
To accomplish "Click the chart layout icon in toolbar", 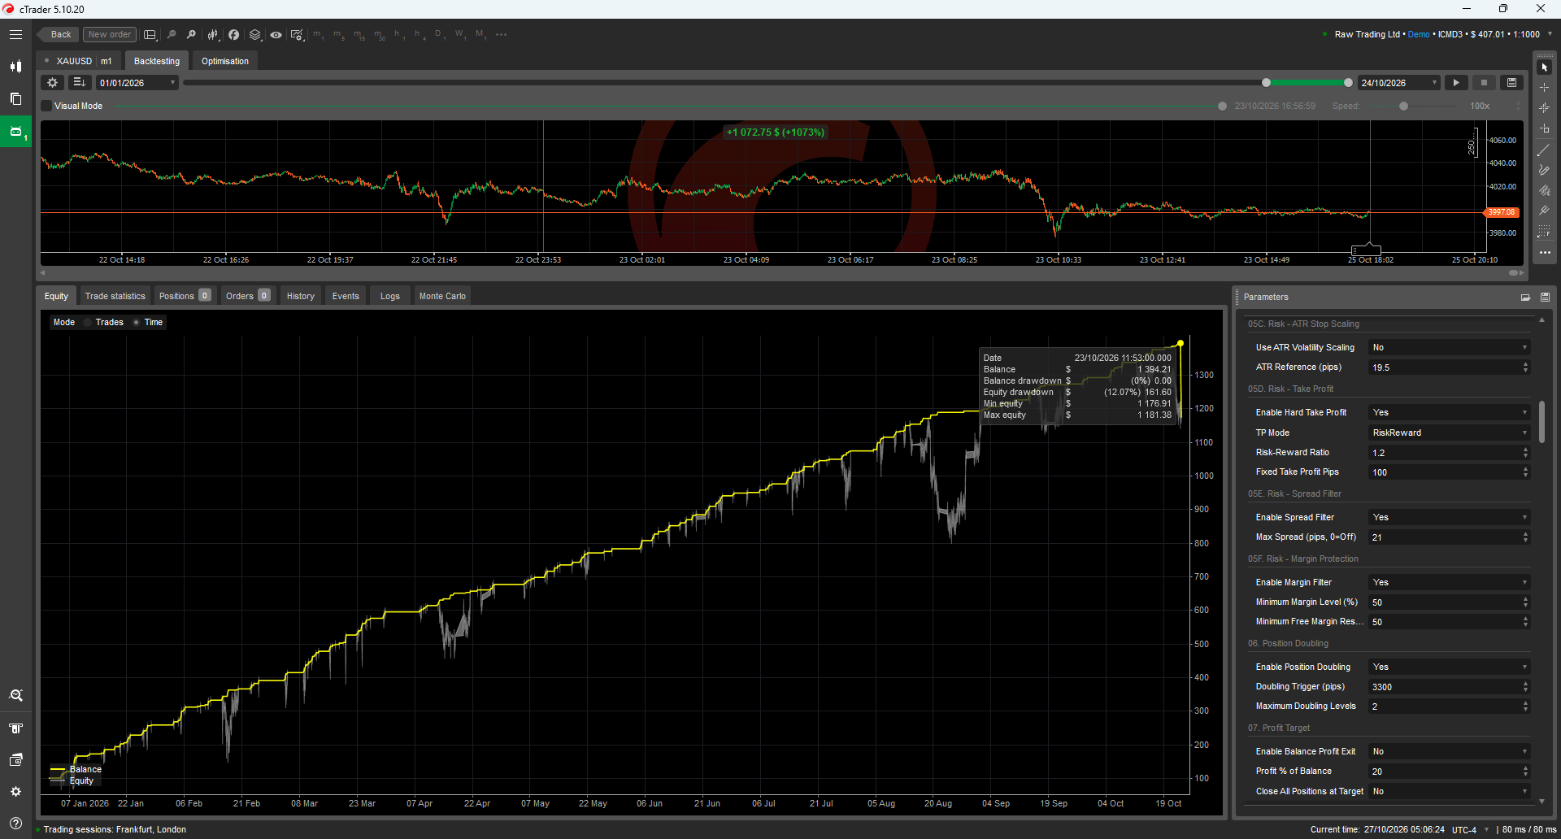I will [150, 35].
